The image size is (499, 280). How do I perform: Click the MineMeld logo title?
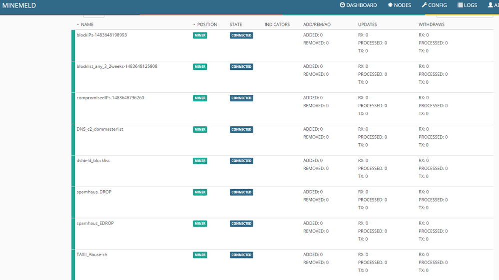click(x=19, y=5)
